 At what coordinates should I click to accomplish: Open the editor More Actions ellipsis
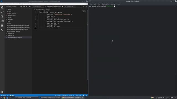coord(87,7)
